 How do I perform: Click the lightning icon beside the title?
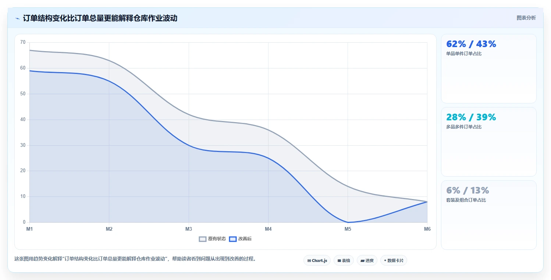click(17, 18)
